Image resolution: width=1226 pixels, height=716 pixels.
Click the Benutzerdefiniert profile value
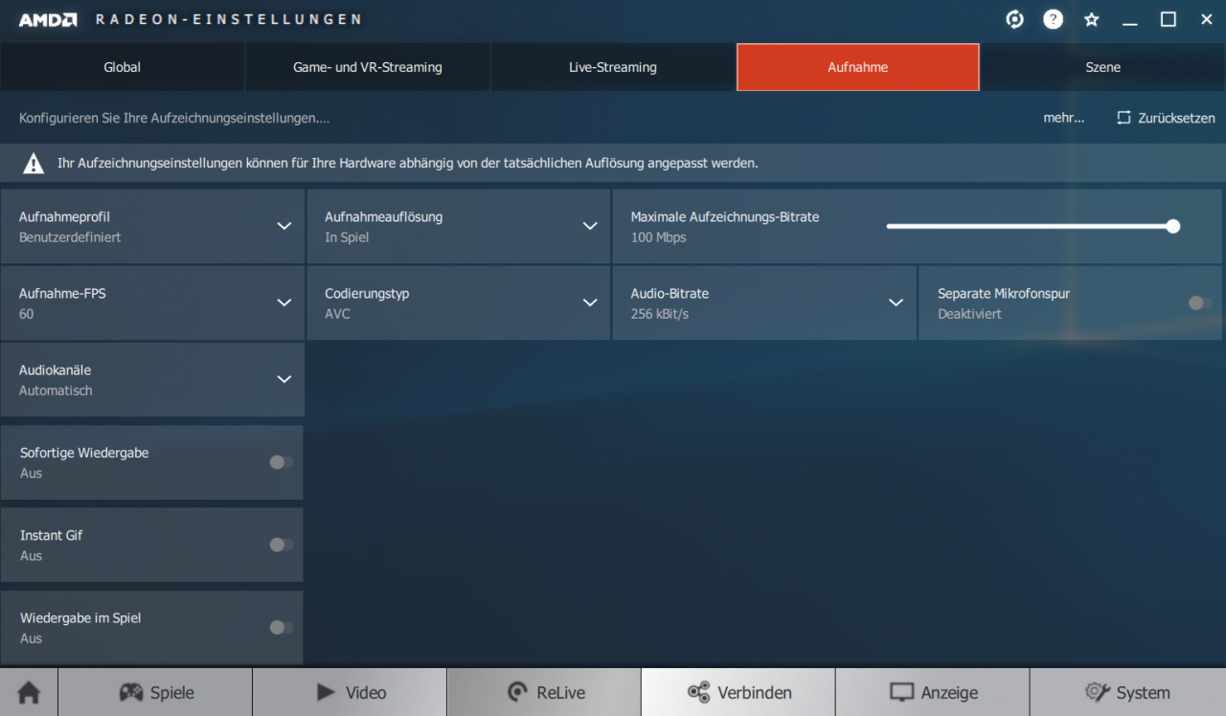pos(70,237)
